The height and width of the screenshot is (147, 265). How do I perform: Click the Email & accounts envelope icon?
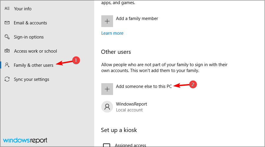coord(7,23)
